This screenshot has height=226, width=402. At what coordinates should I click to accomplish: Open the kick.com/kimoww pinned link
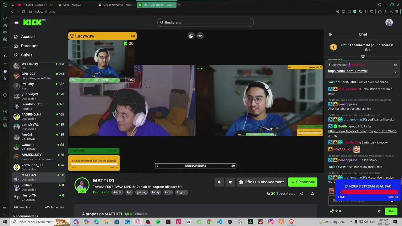tap(348, 71)
